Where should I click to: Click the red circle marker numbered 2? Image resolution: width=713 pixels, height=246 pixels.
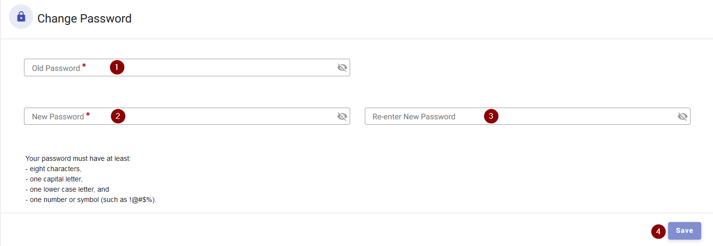pyautogui.click(x=118, y=116)
